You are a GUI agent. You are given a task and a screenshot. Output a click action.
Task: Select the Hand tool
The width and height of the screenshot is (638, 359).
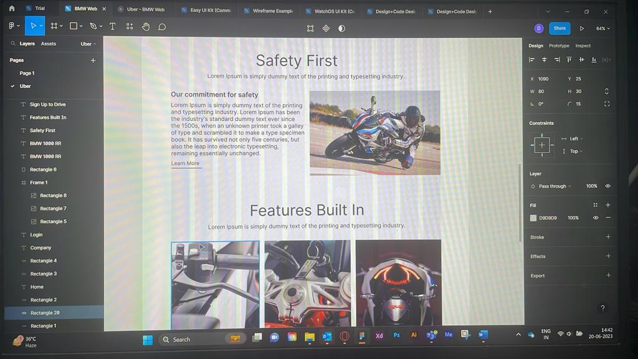(x=146, y=27)
